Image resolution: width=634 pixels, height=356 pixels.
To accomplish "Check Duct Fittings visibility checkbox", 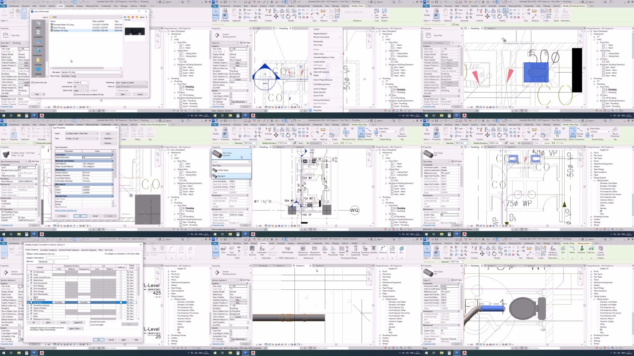I will coord(31,286).
